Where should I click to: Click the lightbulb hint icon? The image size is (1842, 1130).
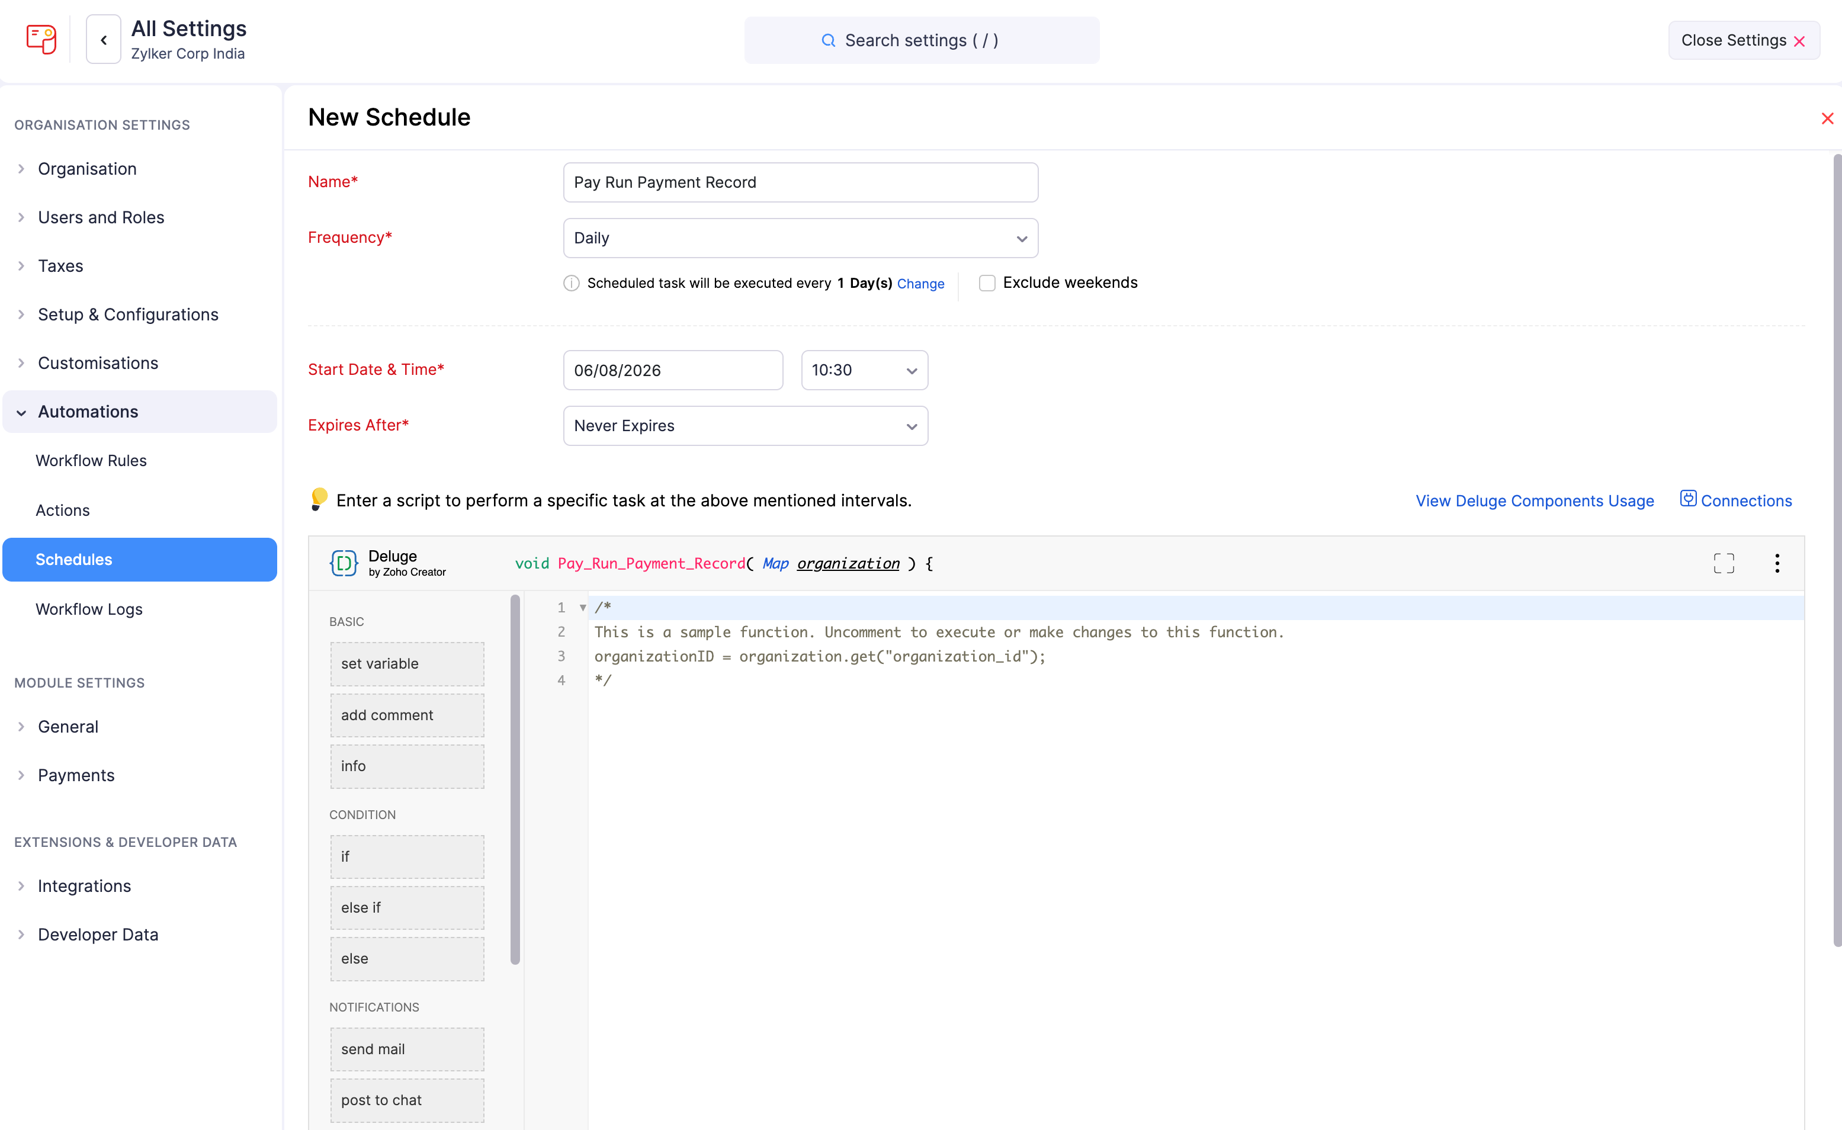pos(319,499)
